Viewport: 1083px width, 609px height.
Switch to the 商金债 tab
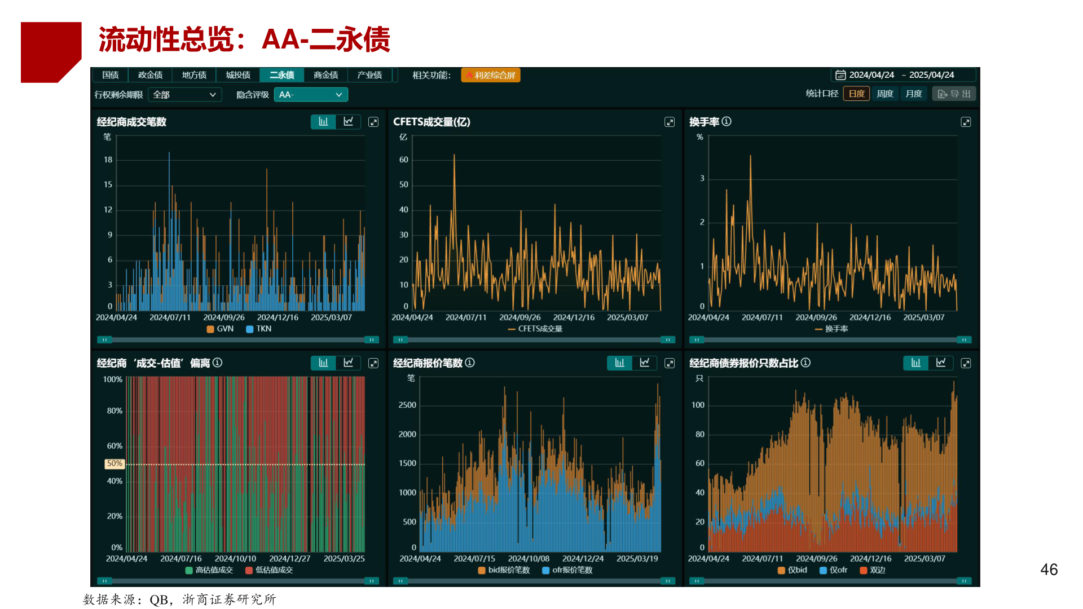[x=325, y=75]
